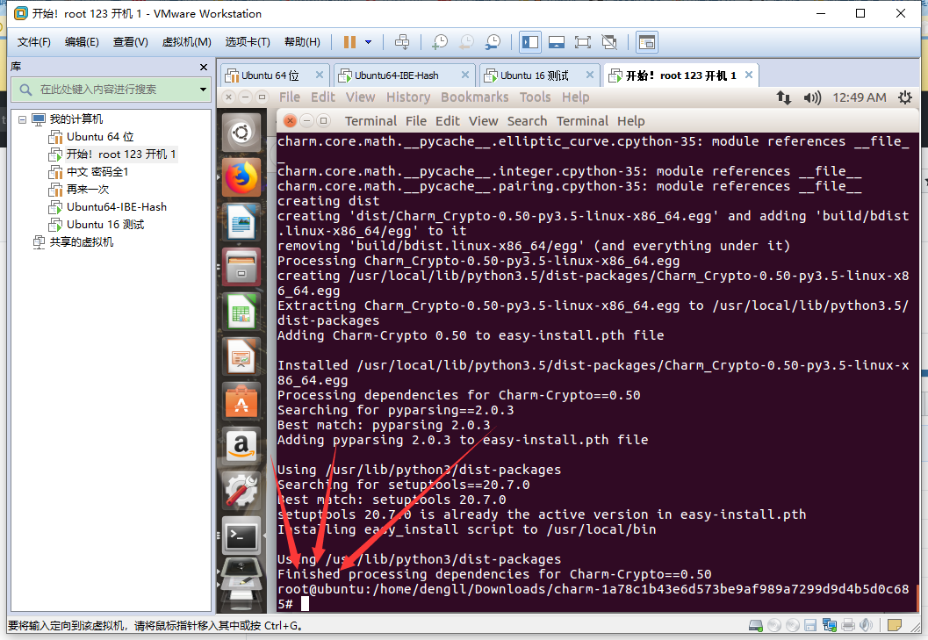Open LibreOffice Calc from the dock
The image size is (928, 640).
(241, 313)
